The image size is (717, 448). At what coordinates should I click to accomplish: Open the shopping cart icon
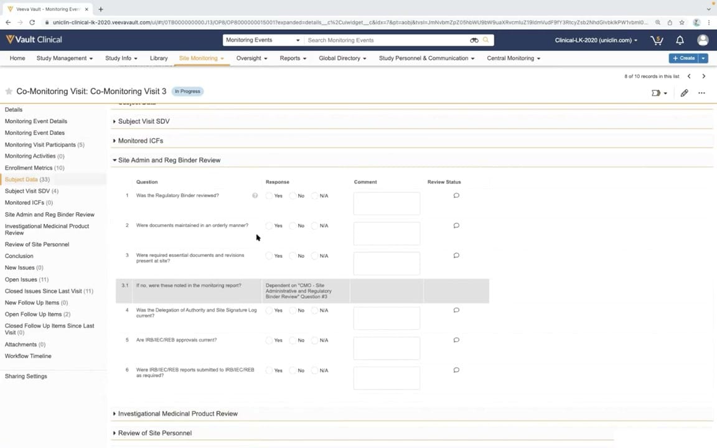[657, 40]
